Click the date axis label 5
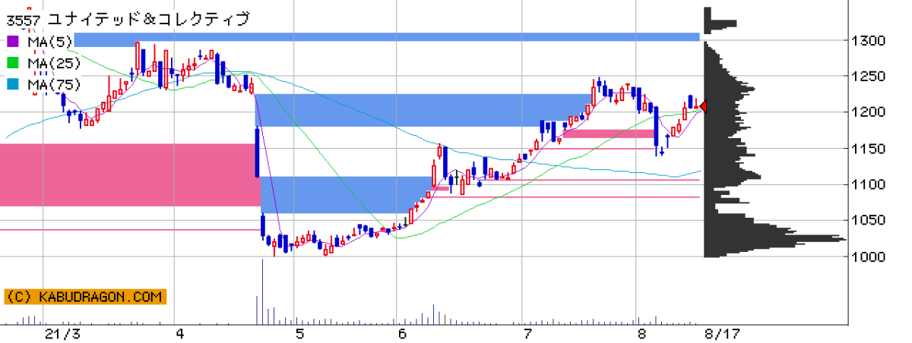The width and height of the screenshot is (912, 343). (300, 334)
